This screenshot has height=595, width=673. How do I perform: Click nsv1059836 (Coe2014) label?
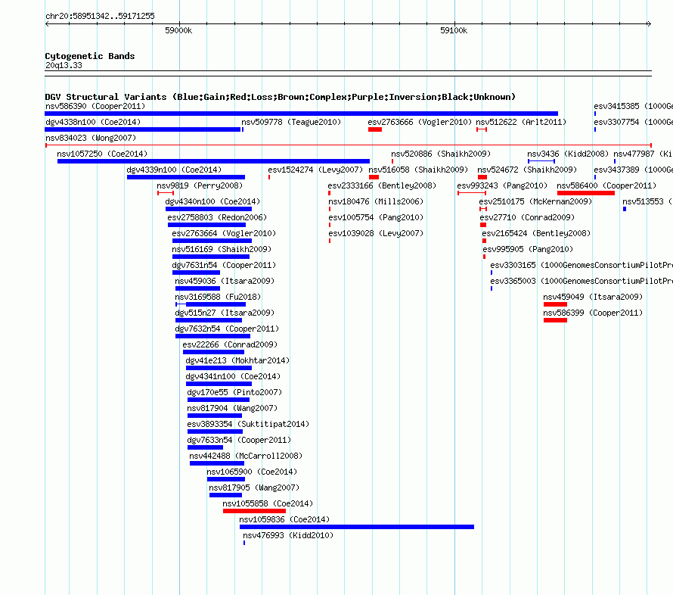coord(284,519)
